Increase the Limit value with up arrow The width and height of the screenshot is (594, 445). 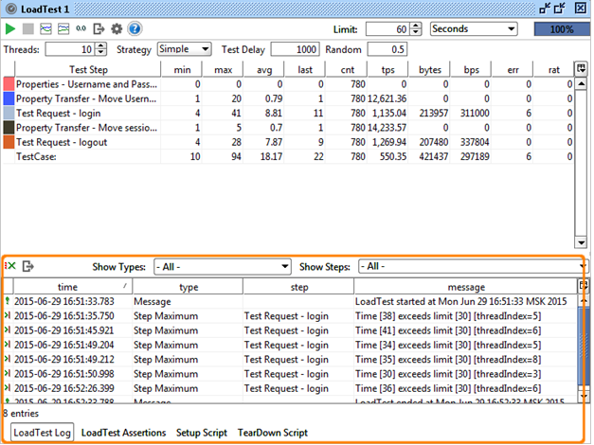pos(416,26)
